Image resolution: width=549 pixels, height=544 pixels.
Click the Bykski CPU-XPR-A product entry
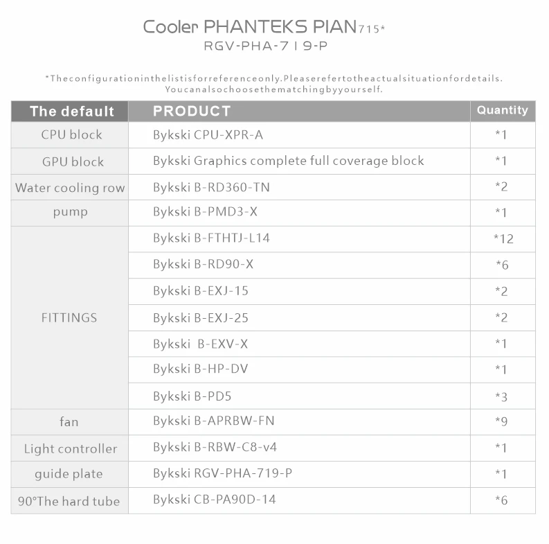click(x=208, y=134)
